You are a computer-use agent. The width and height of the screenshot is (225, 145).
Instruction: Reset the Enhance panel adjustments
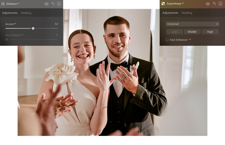(53, 3)
